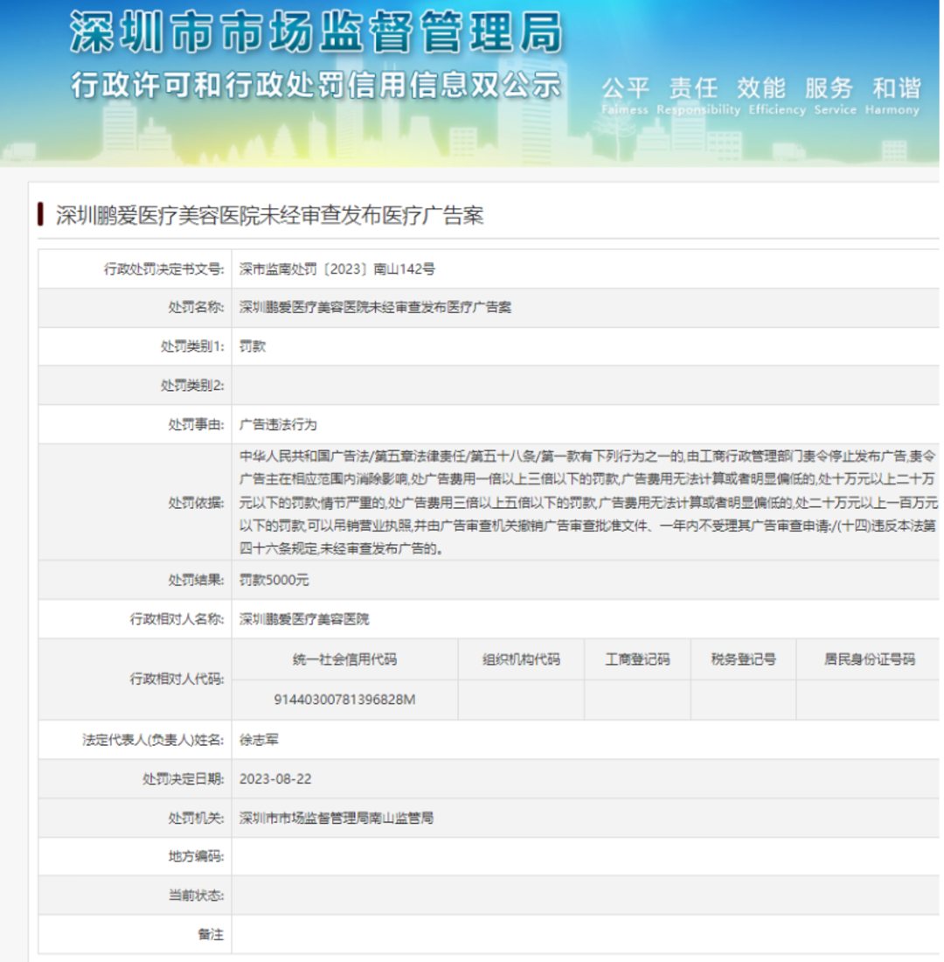
Task: Select the 广告违法行为 value
Action: [x=278, y=424]
